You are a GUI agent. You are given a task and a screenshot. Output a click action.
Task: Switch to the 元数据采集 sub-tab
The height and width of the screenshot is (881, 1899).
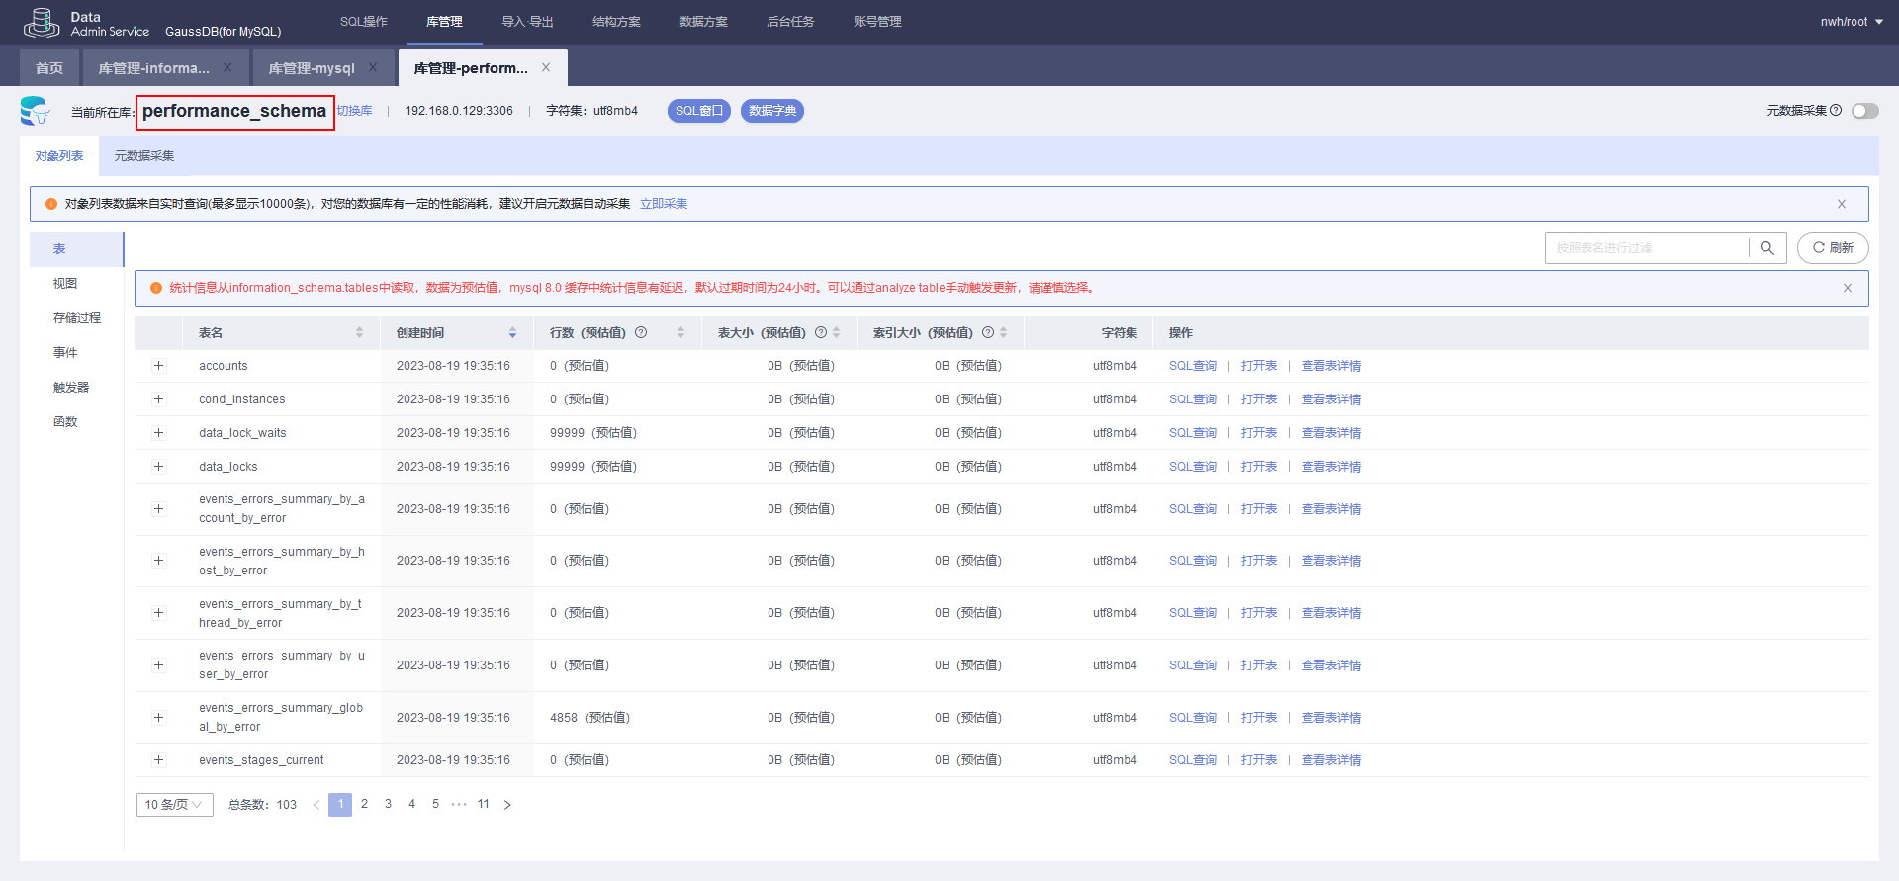click(144, 156)
